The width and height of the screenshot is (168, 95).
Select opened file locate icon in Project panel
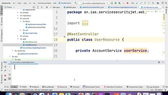(x=34, y=7)
